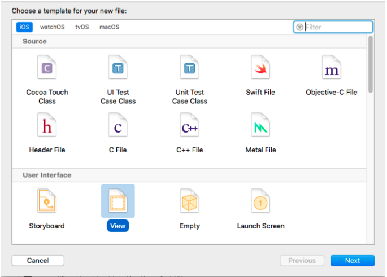Select the Cocoa Touch Class template icon
This screenshot has height=277, width=387.
pos(47,69)
